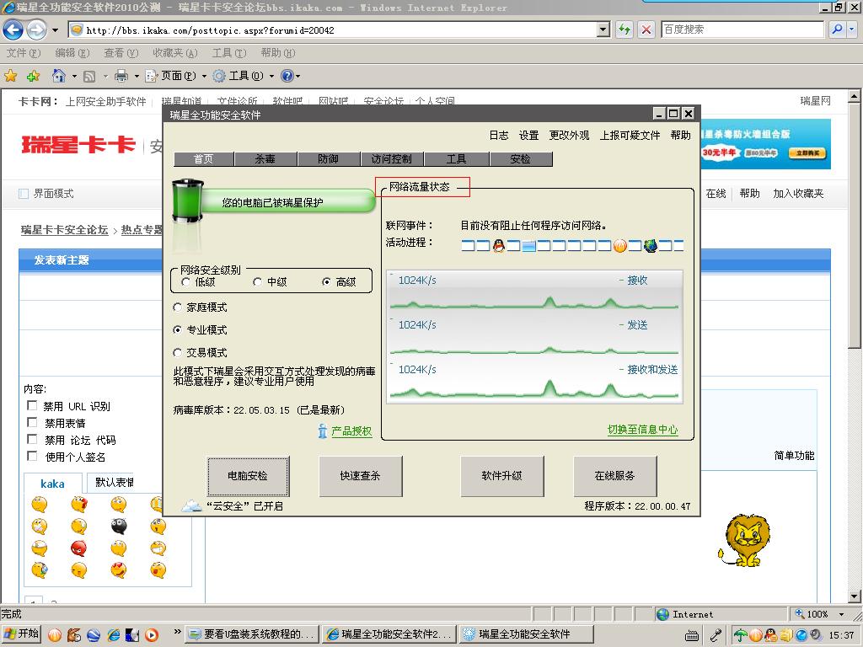Click the 快速查杀 button
Viewport: 863px width, 647px height.
(x=361, y=476)
